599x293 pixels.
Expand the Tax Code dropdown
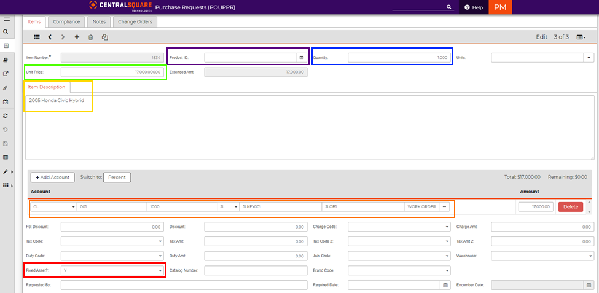coord(112,241)
